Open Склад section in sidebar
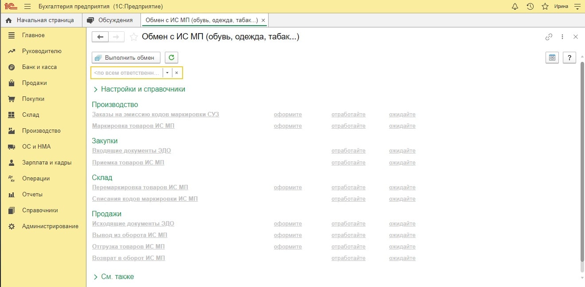585x287 pixels. coord(31,115)
